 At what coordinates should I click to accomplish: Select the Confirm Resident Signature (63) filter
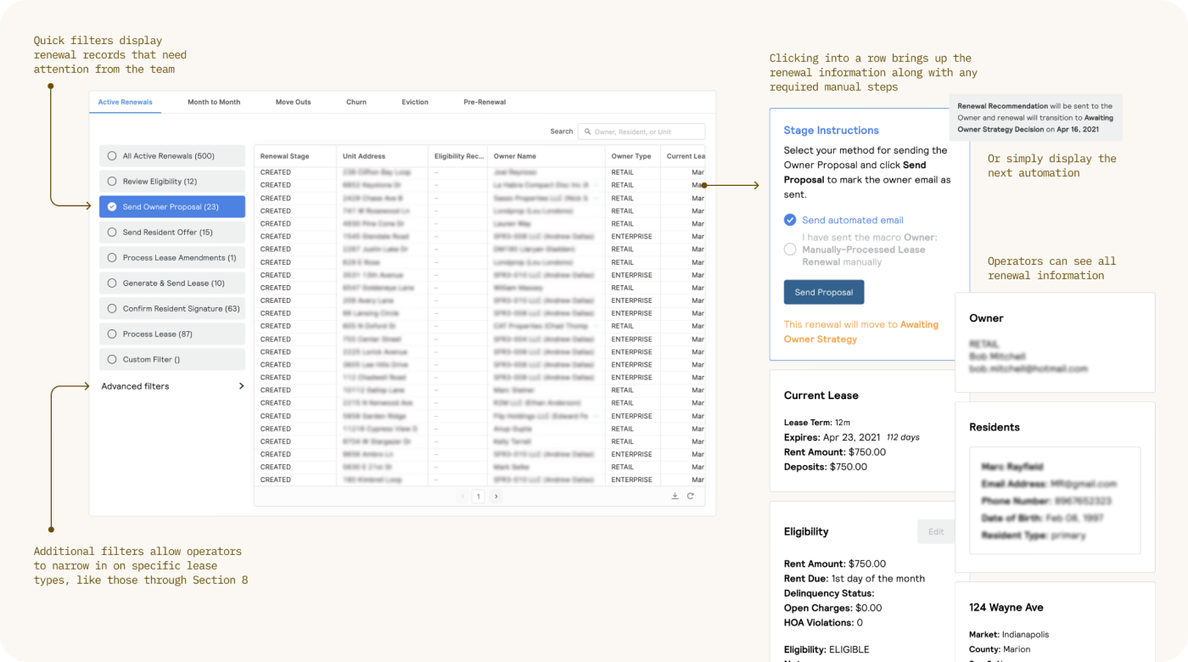[x=172, y=309]
